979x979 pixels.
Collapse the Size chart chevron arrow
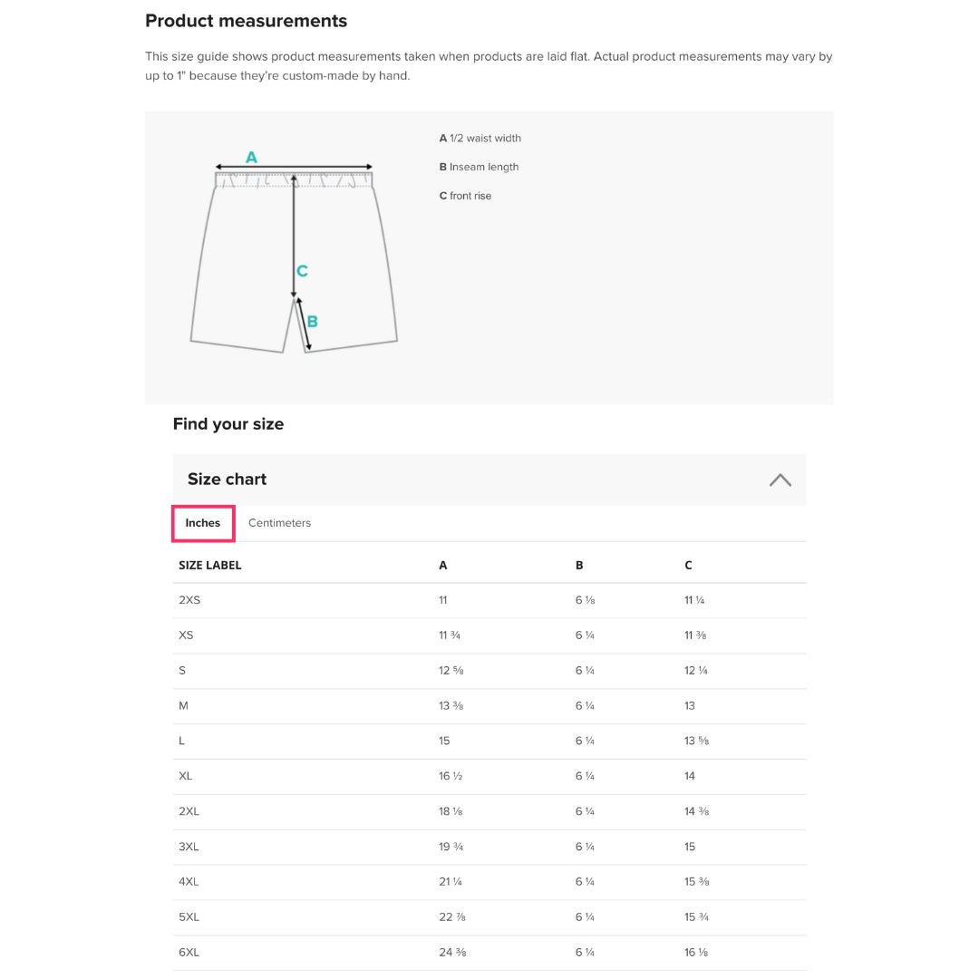tap(780, 480)
